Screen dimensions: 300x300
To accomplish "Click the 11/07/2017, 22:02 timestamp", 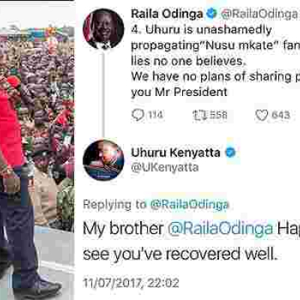I will (x=130, y=283).
